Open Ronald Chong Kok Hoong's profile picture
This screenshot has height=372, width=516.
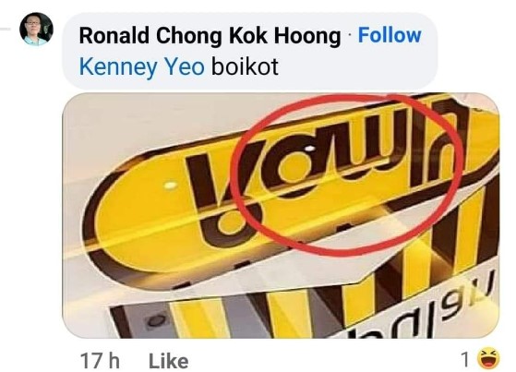(36, 29)
